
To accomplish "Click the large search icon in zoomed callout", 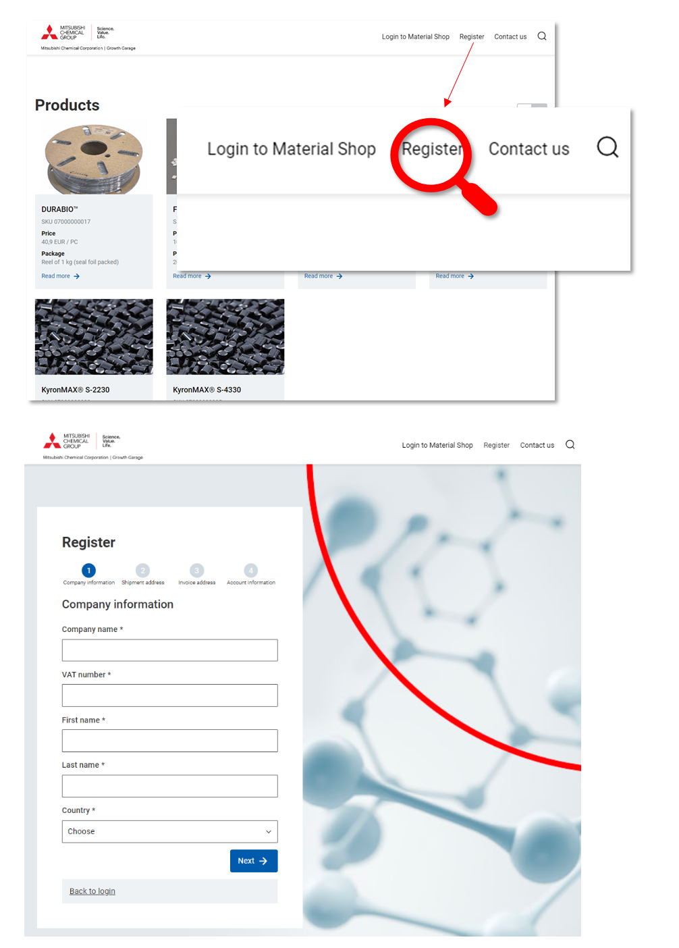I will (607, 147).
